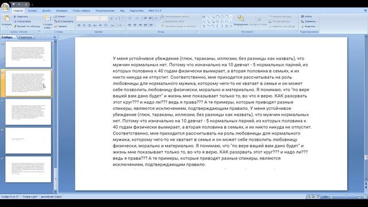
Task: Switch to the Структура outline pane tab
Action: point(25,37)
